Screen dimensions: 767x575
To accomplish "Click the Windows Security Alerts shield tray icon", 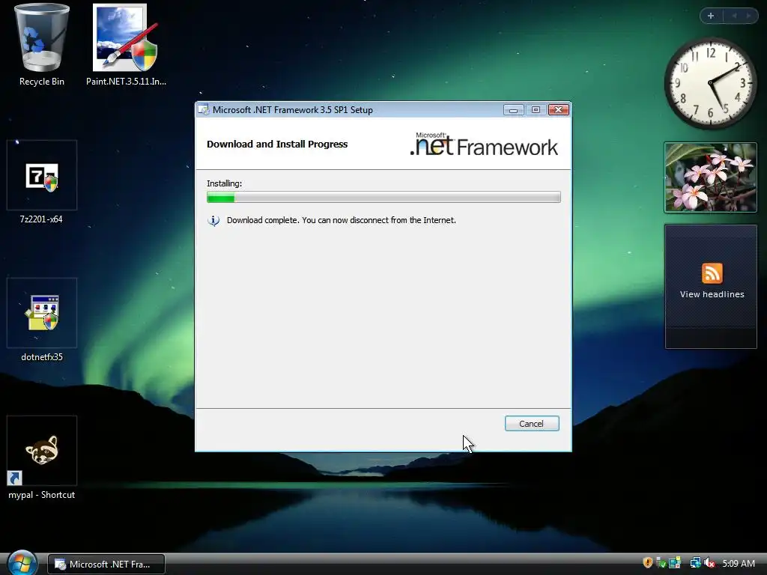I will [x=648, y=563].
